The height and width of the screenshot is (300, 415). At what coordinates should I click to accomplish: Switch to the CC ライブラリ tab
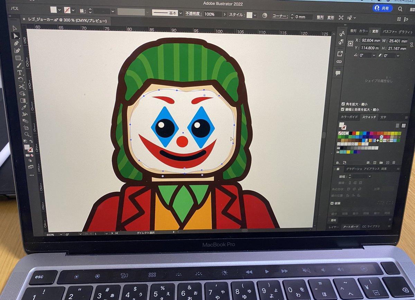click(371, 226)
